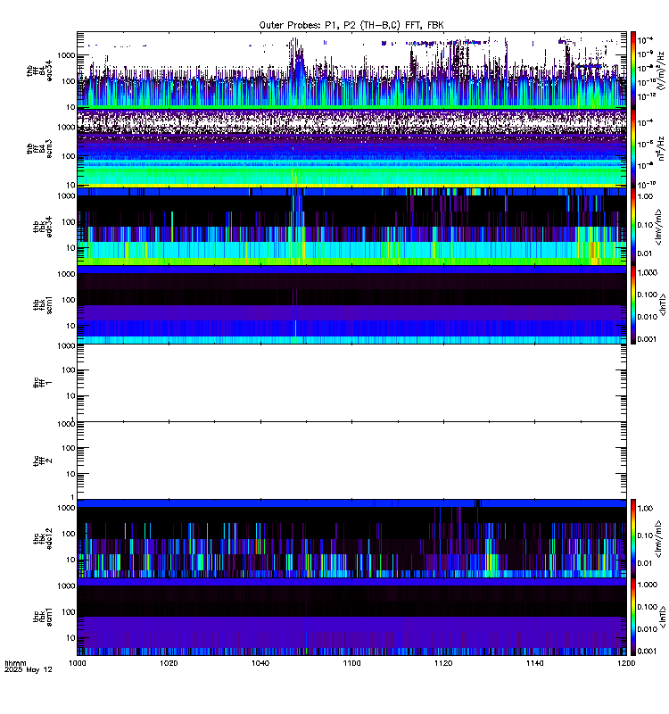Click the 'thc fff 1' panel label

(43, 383)
